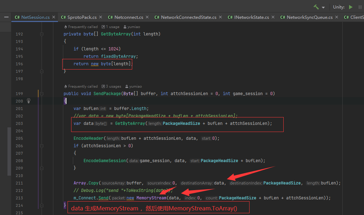Collapse the SendPackage method fold at line 199
The image size is (364, 215).
[x=42, y=94]
